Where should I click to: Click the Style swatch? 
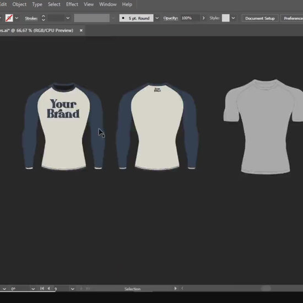point(225,18)
